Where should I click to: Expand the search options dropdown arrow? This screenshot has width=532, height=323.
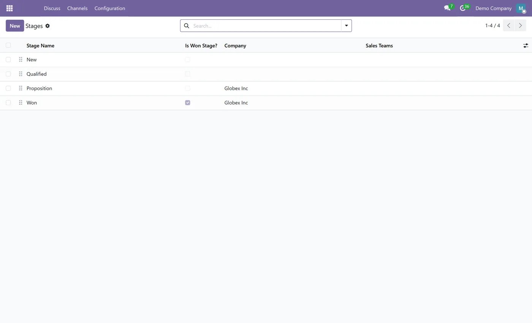click(346, 26)
